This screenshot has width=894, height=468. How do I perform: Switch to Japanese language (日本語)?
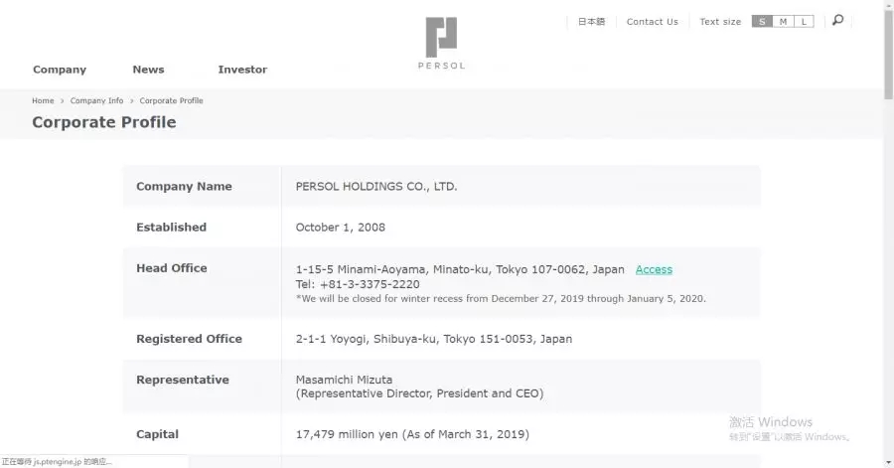(x=591, y=22)
